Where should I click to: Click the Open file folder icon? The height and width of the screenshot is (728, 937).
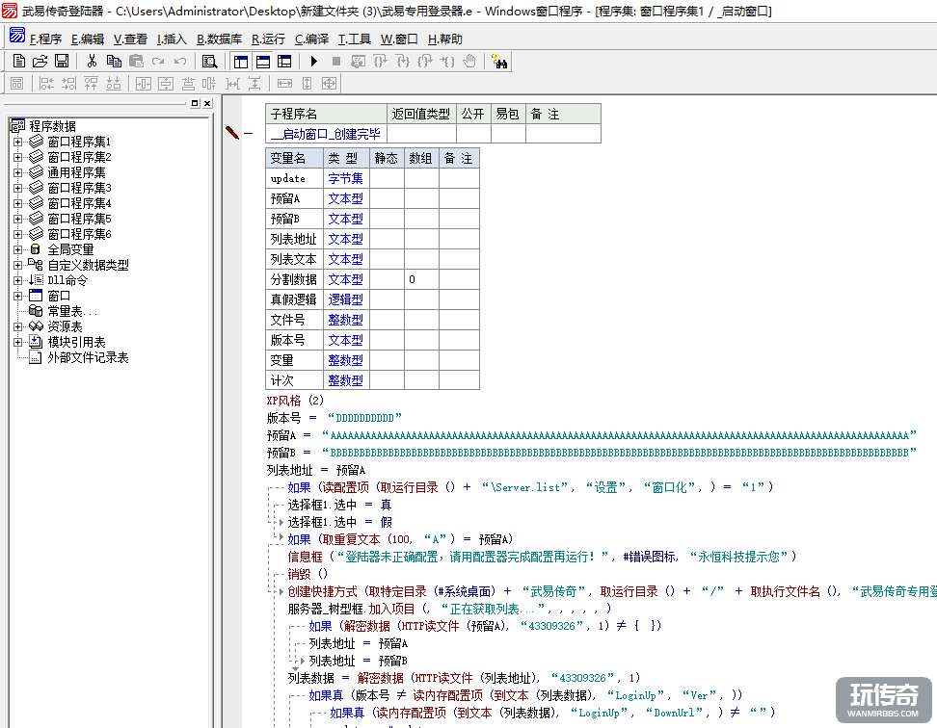(40, 61)
